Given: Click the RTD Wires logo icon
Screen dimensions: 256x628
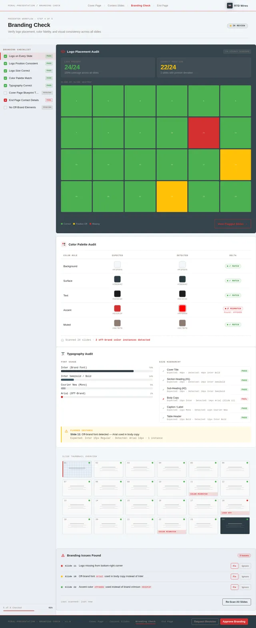Looking at the screenshot, I should click(x=230, y=6).
